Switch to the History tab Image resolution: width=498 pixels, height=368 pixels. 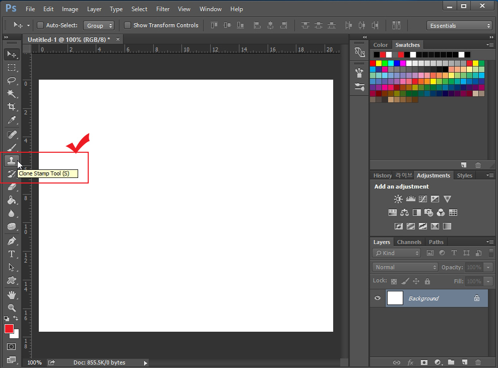point(383,175)
